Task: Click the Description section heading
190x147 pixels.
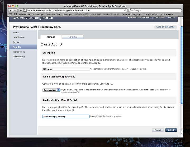Action: pyautogui.click(x=49, y=53)
